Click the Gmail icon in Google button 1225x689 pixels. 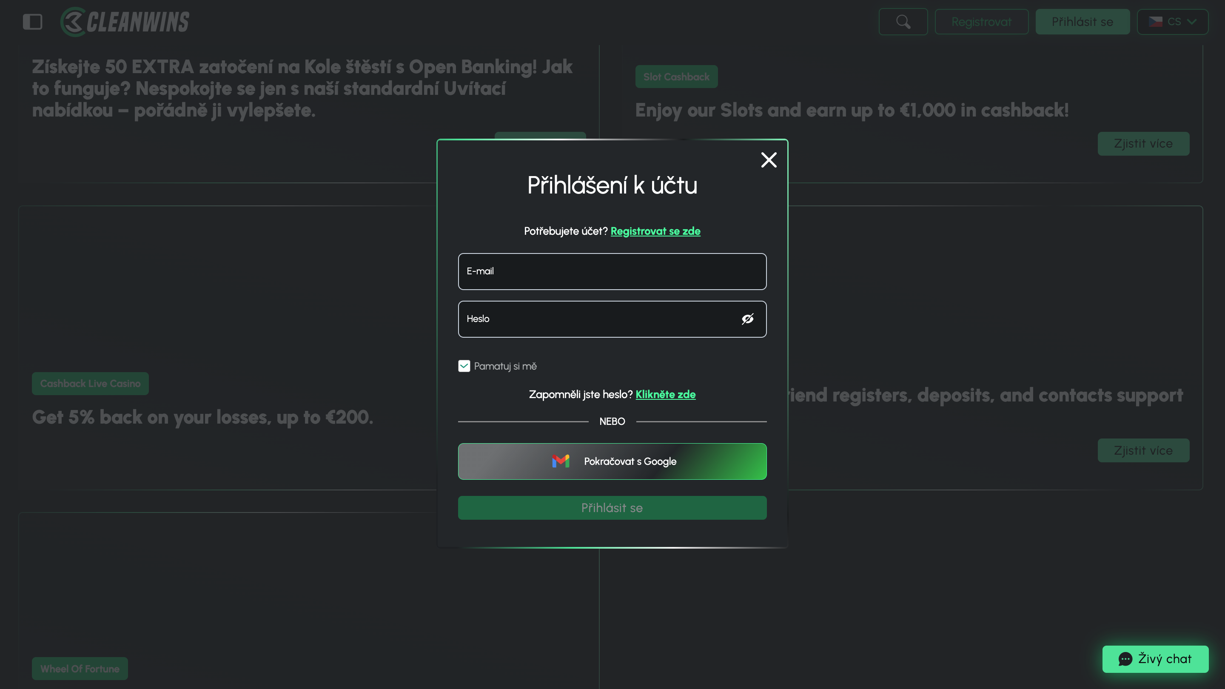coord(561,461)
